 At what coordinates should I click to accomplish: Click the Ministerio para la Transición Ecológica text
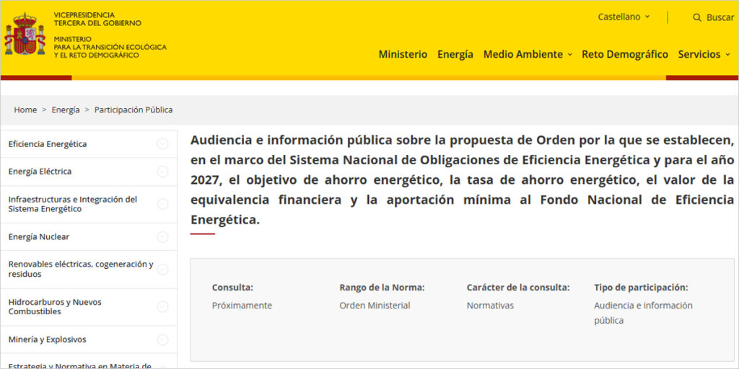[110, 47]
